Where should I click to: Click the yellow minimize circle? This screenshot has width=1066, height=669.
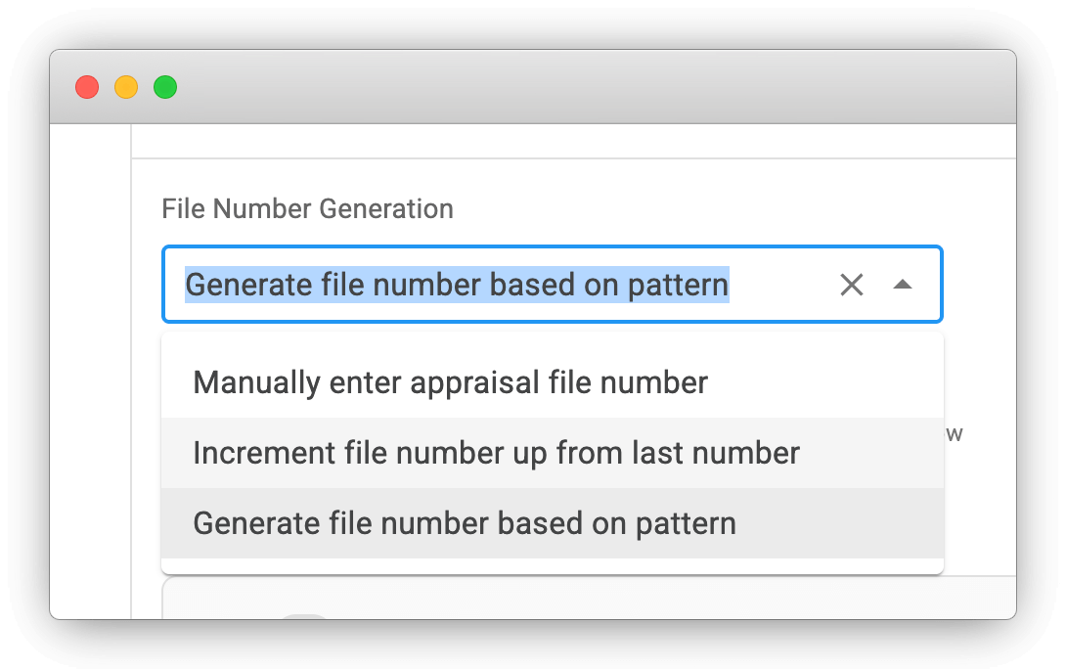click(x=126, y=87)
